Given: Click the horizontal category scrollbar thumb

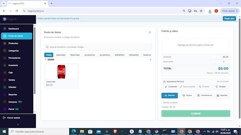Looking at the screenshot, I should pyautogui.click(x=51, y=60).
